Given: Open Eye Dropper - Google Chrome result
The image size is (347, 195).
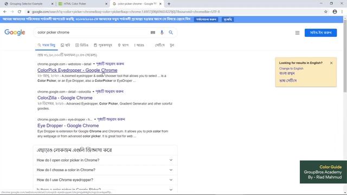Looking at the screenshot, I should tap(68, 126).
